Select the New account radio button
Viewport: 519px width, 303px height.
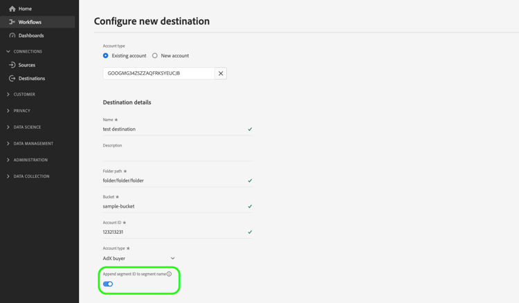tap(155, 55)
